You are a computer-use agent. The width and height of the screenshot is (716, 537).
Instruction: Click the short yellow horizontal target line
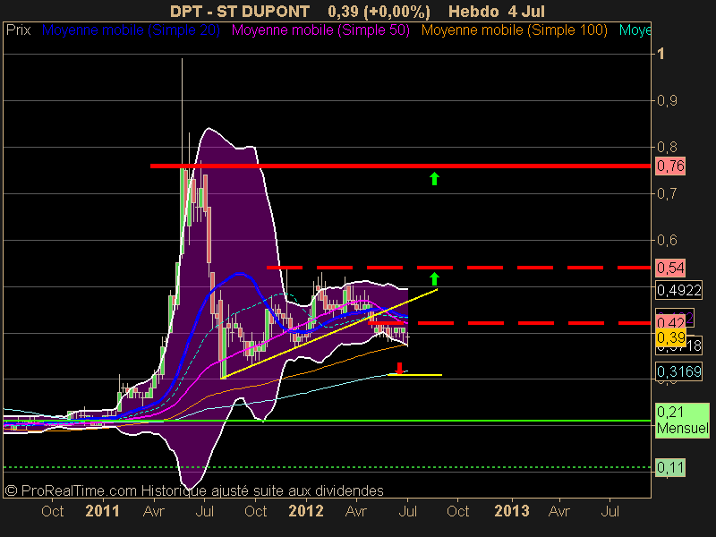point(414,375)
